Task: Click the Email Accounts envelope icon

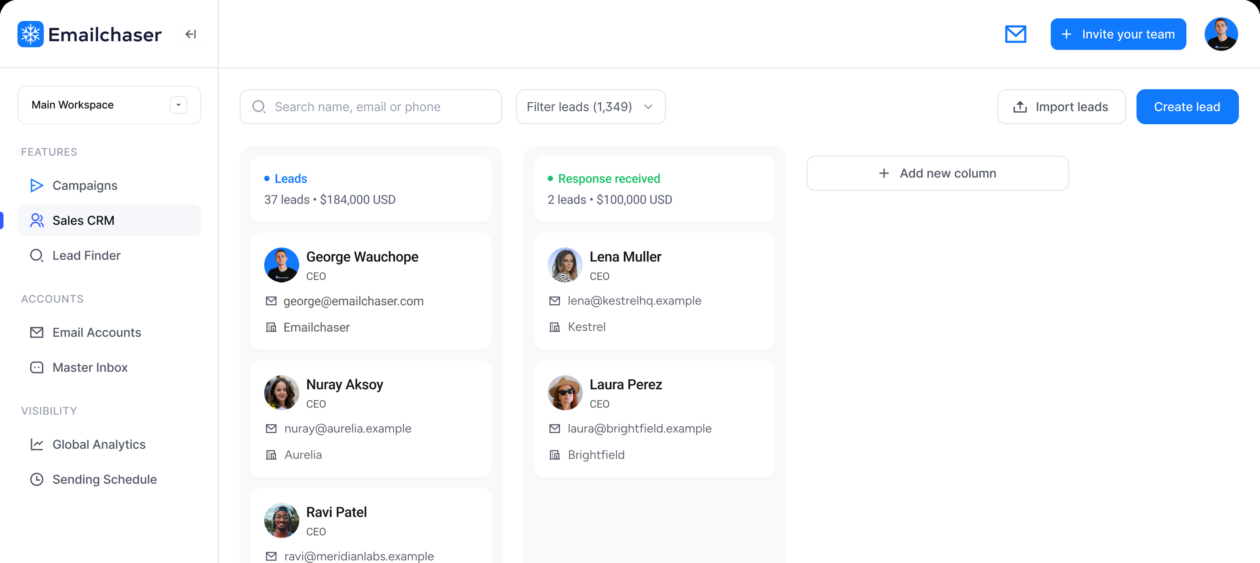Action: [x=37, y=333]
